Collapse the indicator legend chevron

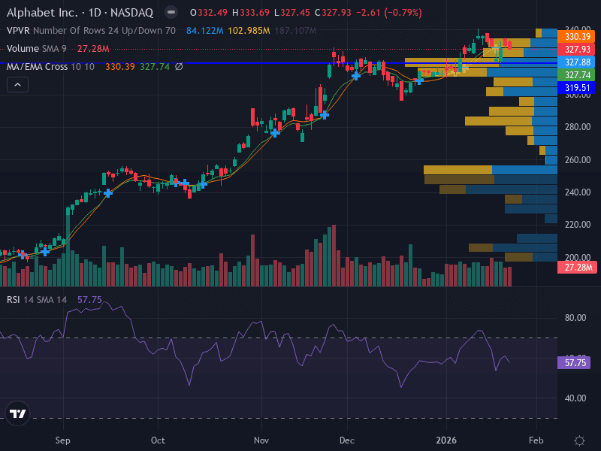(x=17, y=85)
